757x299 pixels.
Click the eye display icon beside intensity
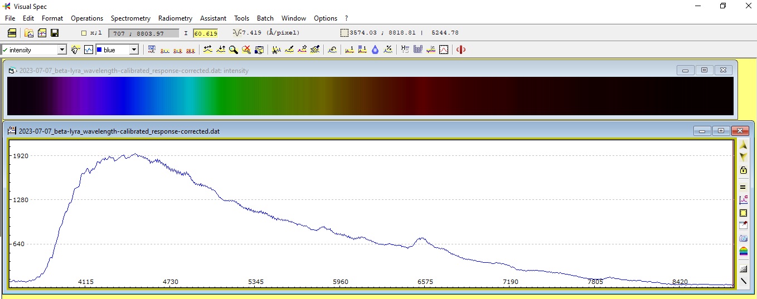coord(76,50)
